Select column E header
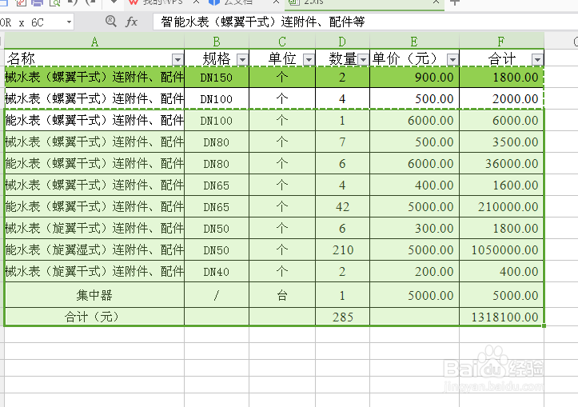Screen dimensions: 578x407 414,42
